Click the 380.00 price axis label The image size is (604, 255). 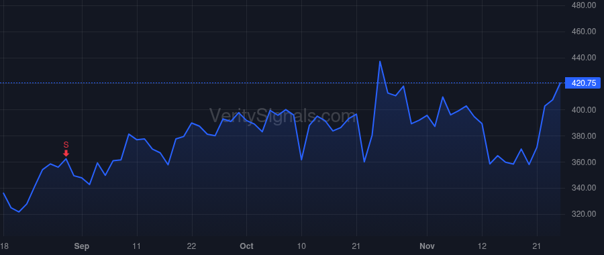click(584, 136)
